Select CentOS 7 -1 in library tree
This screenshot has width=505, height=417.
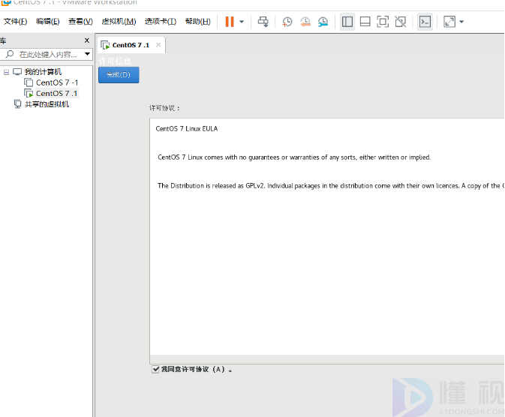pos(56,82)
